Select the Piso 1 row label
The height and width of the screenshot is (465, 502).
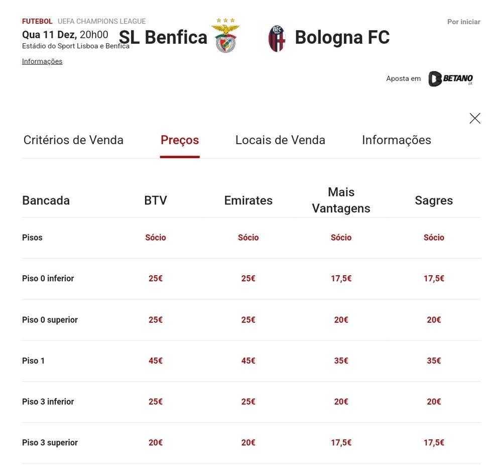pyautogui.click(x=34, y=361)
